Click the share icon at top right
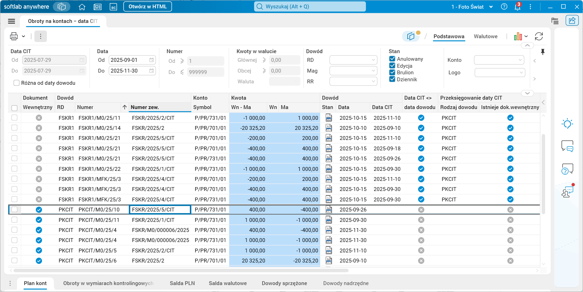Screen dimensions: 583x292 (x=572, y=21)
